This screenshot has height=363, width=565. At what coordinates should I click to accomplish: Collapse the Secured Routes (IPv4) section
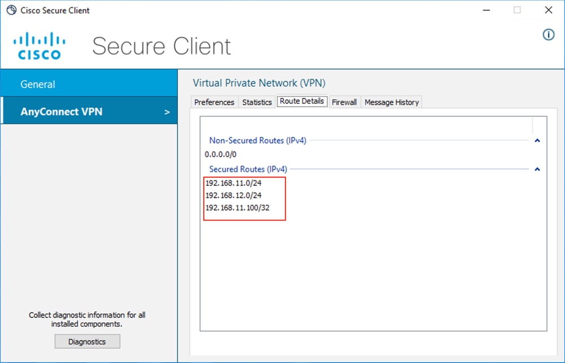coord(537,169)
